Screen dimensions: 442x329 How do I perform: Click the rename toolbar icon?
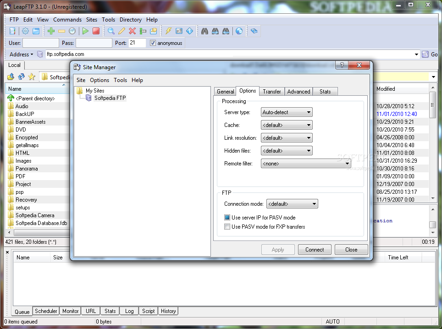(143, 31)
